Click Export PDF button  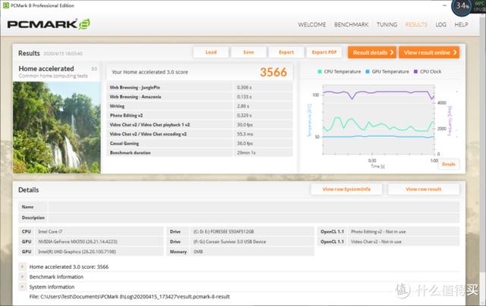click(x=324, y=52)
